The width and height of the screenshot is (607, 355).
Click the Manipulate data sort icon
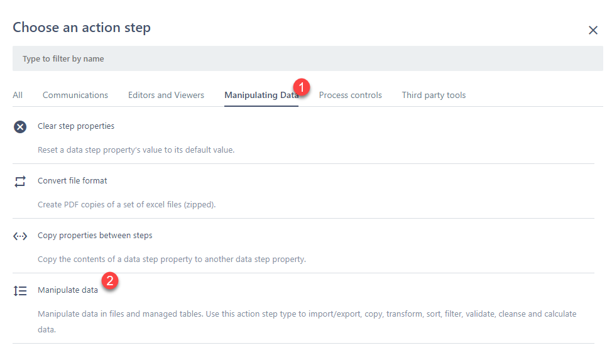tap(20, 291)
